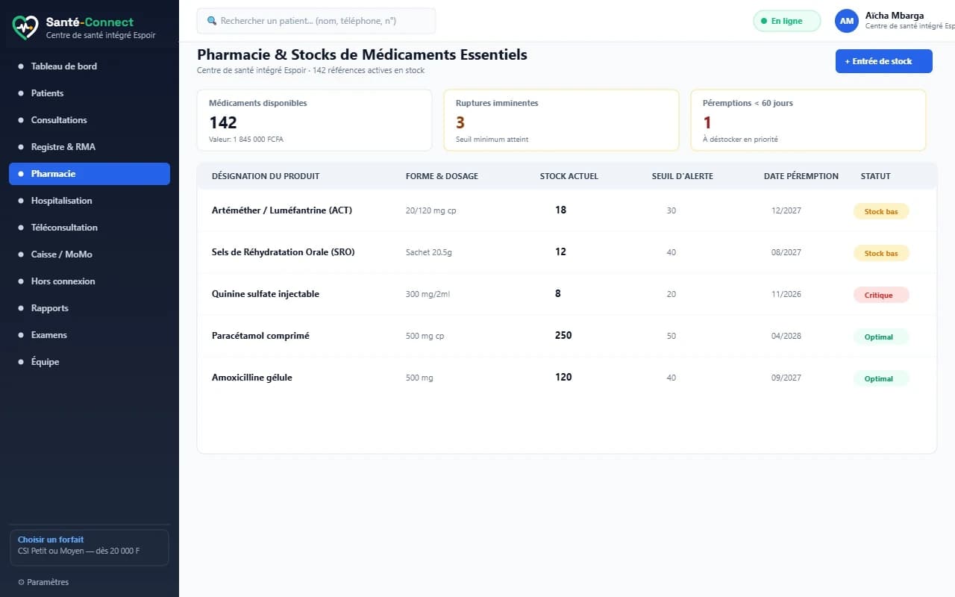The image size is (955, 597).
Task: Go to the Patients section
Action: (90, 93)
